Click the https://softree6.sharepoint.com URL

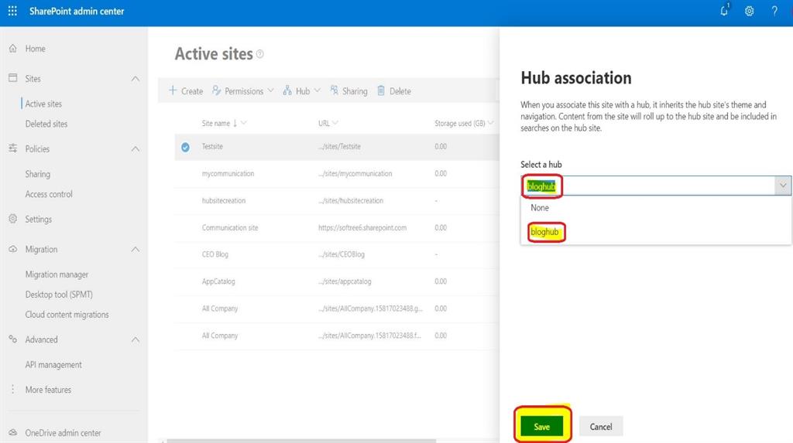[362, 228]
